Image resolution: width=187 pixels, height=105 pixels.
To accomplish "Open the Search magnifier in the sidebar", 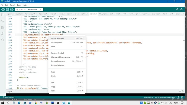I will point(3,40).
